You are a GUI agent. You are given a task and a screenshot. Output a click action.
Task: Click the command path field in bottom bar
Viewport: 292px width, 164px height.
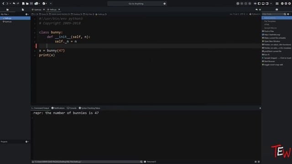[x=85, y=162]
